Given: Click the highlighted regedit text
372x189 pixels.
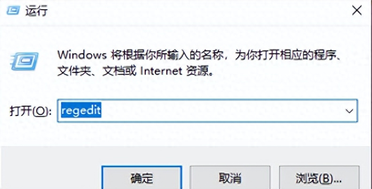Looking at the screenshot, I should (81, 110).
